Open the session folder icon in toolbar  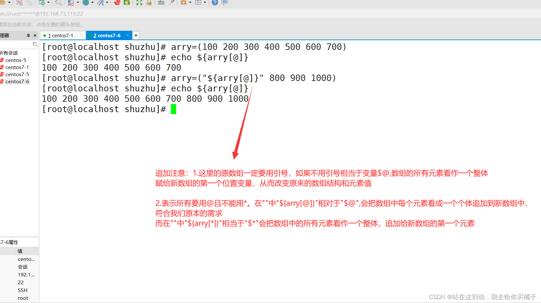click(x=2, y=3)
